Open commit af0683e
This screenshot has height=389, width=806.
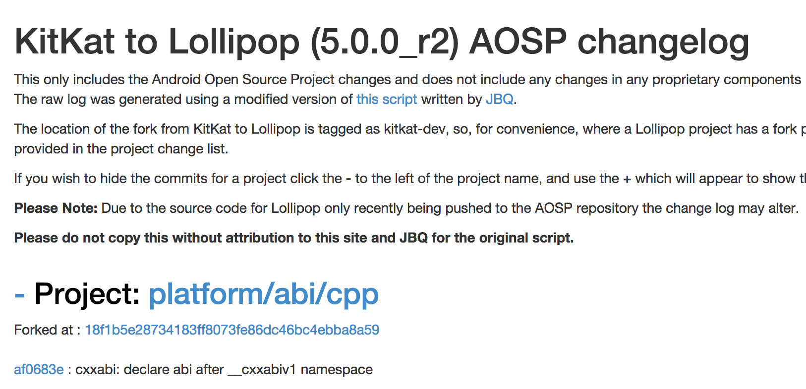39,370
